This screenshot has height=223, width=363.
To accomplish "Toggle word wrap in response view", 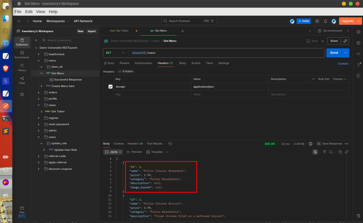I will click(315, 152).
